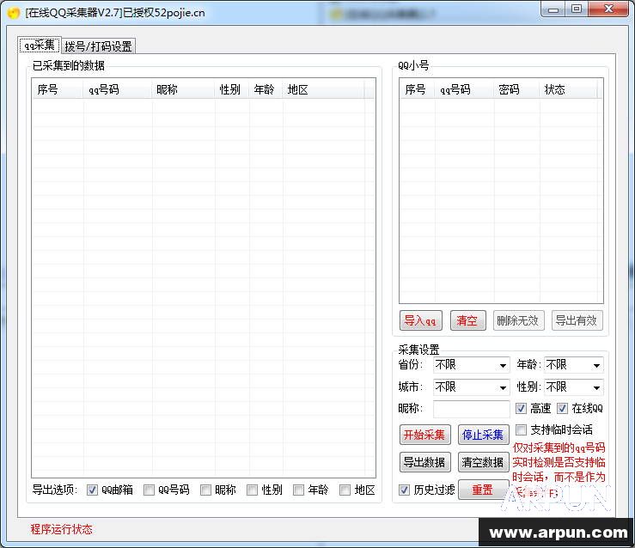
Task: Toggle the 历史过滤 checkbox
Action: point(404,490)
